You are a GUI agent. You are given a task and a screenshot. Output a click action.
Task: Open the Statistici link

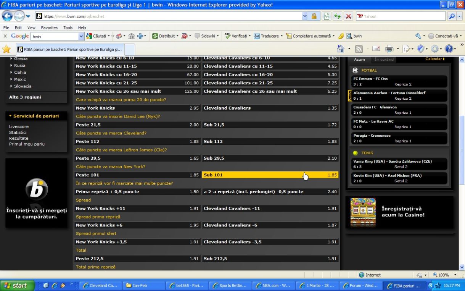(x=18, y=132)
